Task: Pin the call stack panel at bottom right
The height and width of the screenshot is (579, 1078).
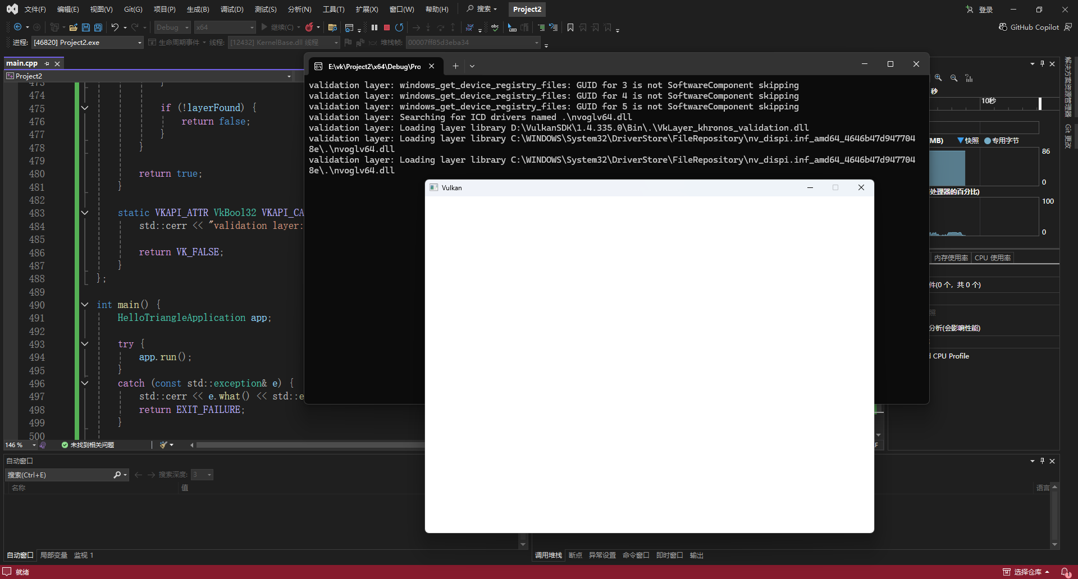Action: pos(1042,461)
